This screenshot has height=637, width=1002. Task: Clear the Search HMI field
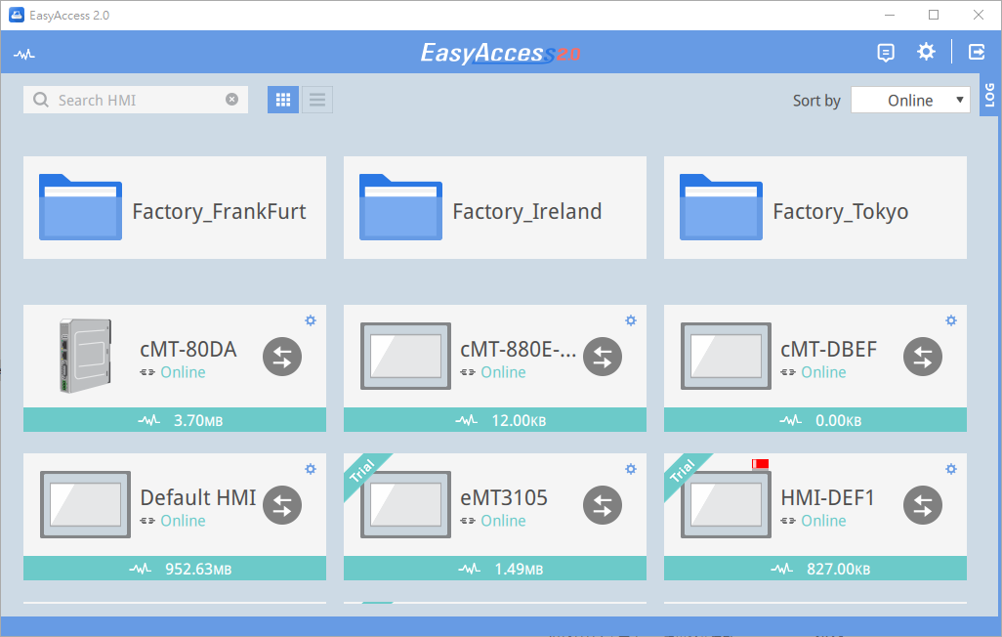(232, 99)
